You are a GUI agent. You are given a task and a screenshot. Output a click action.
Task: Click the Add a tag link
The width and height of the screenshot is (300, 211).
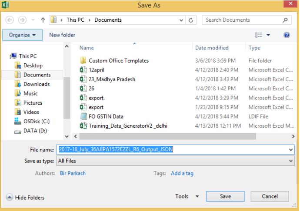tap(182, 173)
